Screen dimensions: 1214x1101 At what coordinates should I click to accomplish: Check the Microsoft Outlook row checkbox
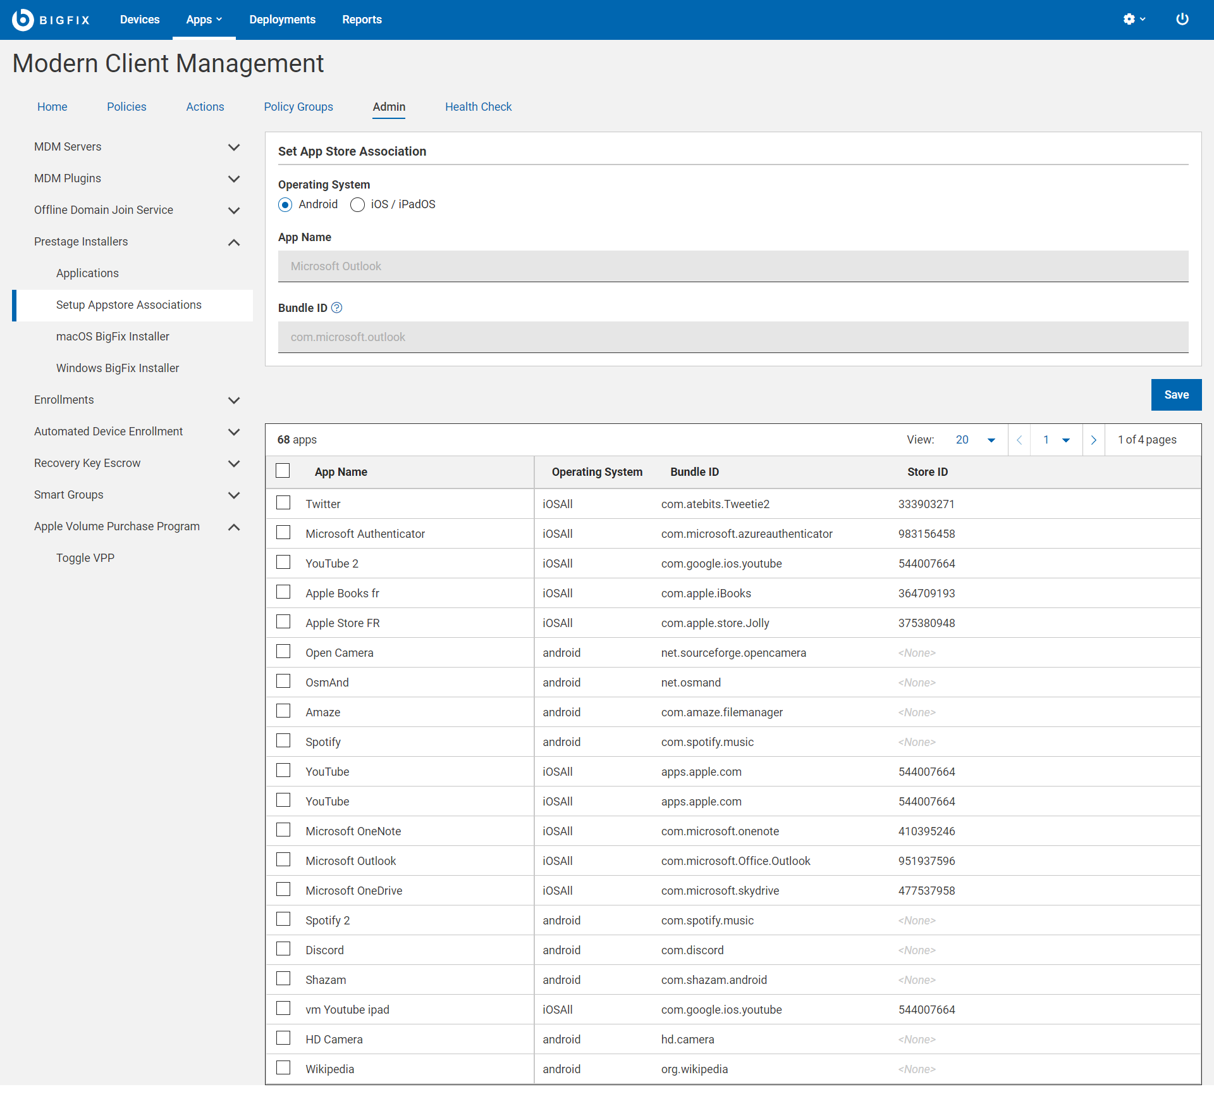283,860
